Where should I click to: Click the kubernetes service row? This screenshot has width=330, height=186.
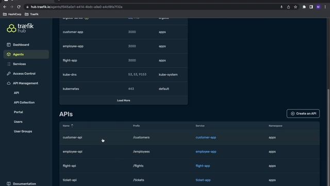coord(124,89)
